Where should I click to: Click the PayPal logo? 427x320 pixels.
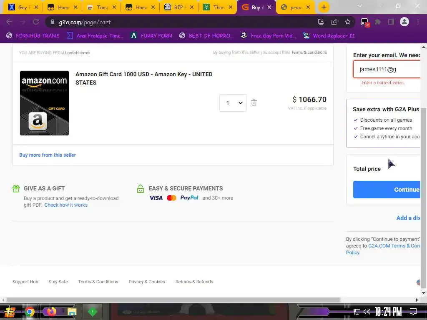point(189,198)
